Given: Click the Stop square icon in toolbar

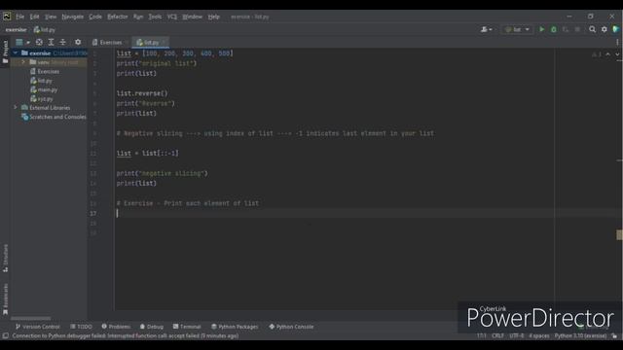Looking at the screenshot, I should point(577,29).
